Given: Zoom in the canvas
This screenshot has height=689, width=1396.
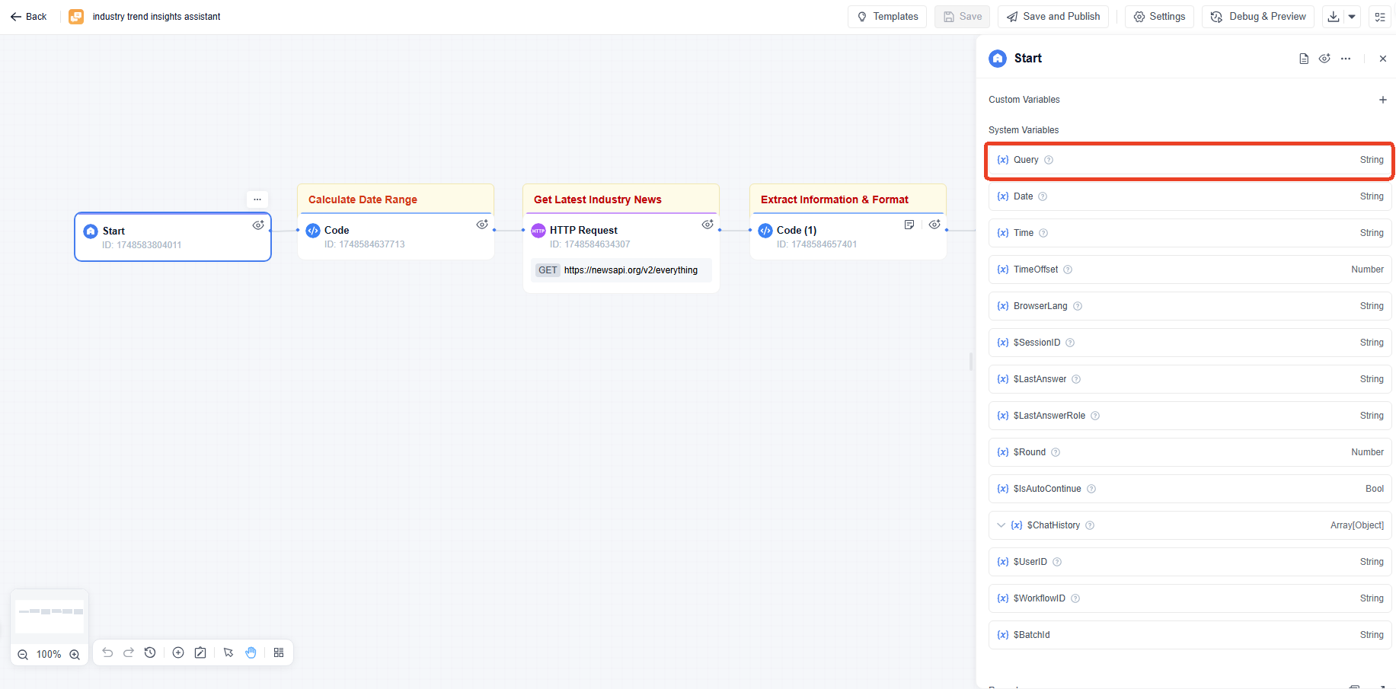Looking at the screenshot, I should pos(75,655).
